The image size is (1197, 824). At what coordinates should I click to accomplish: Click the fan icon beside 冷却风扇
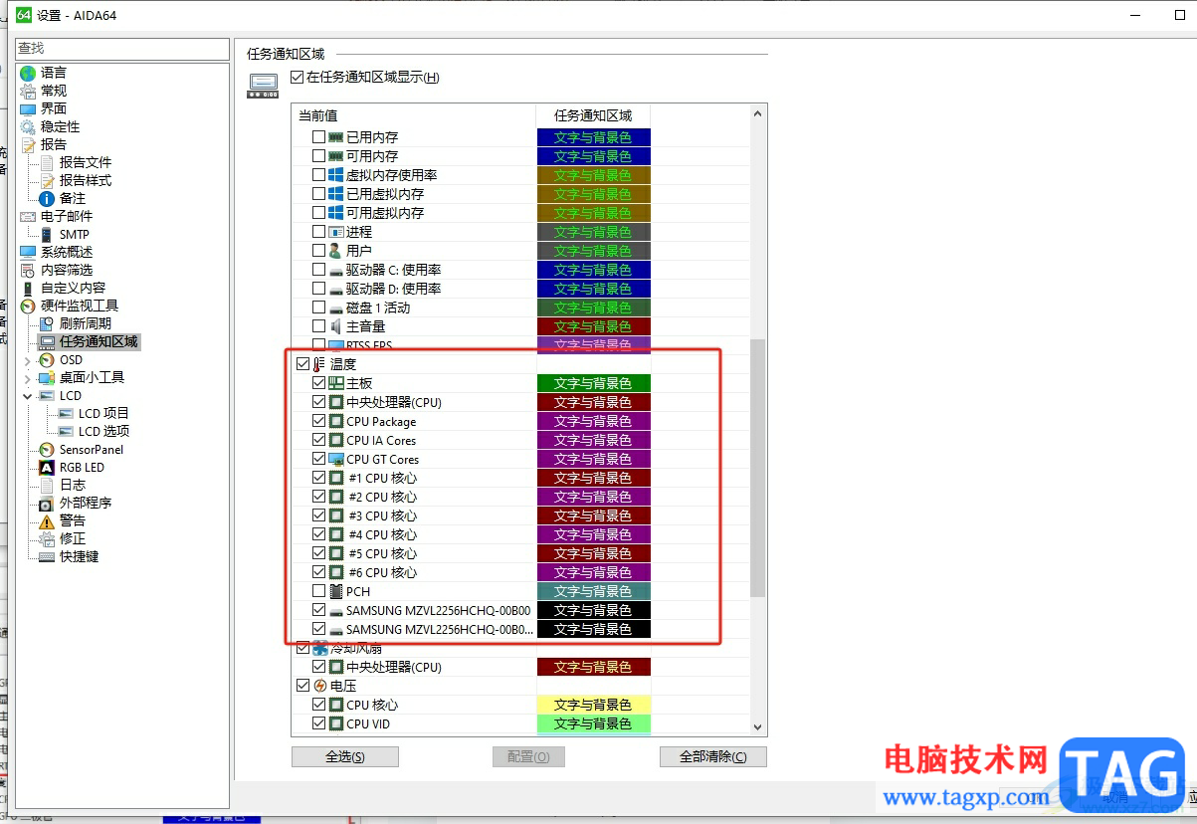[x=319, y=648]
